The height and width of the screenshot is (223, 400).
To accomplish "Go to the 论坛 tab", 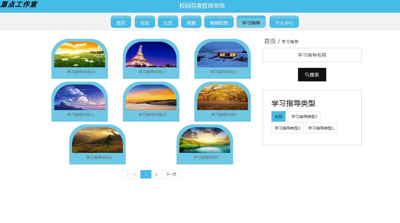I will pyautogui.click(x=145, y=22).
